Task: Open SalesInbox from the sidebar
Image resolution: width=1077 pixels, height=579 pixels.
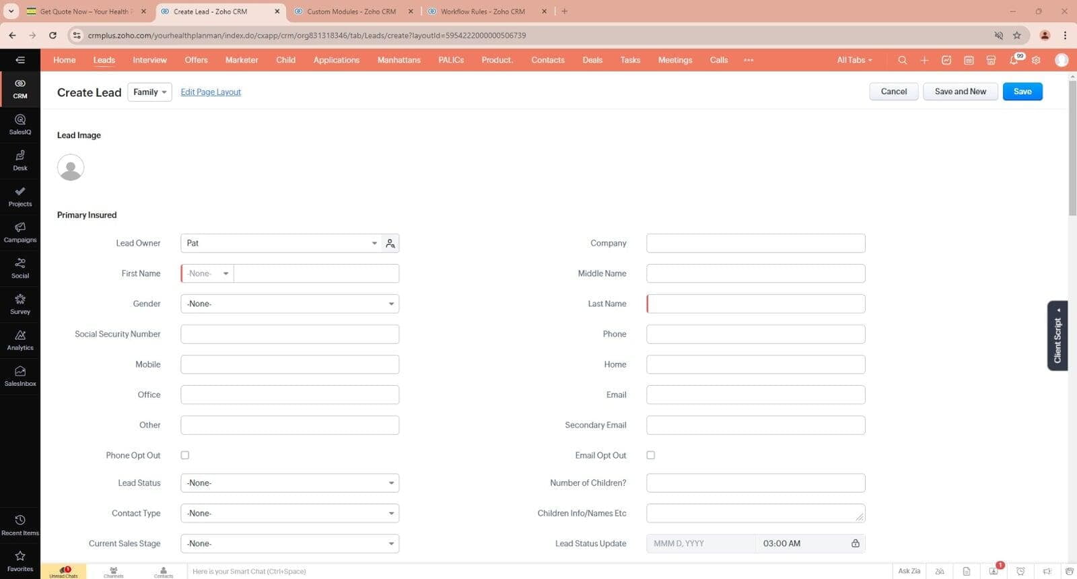Action: click(x=20, y=376)
